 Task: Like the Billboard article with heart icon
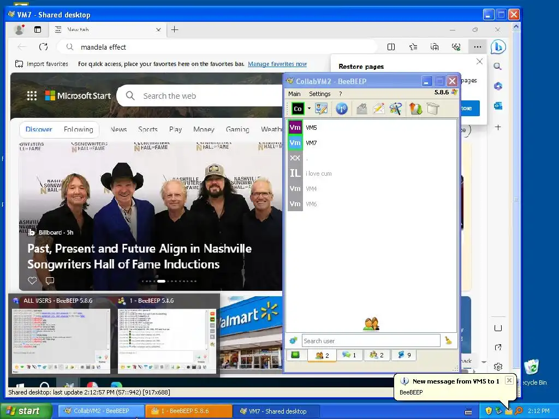tap(32, 280)
